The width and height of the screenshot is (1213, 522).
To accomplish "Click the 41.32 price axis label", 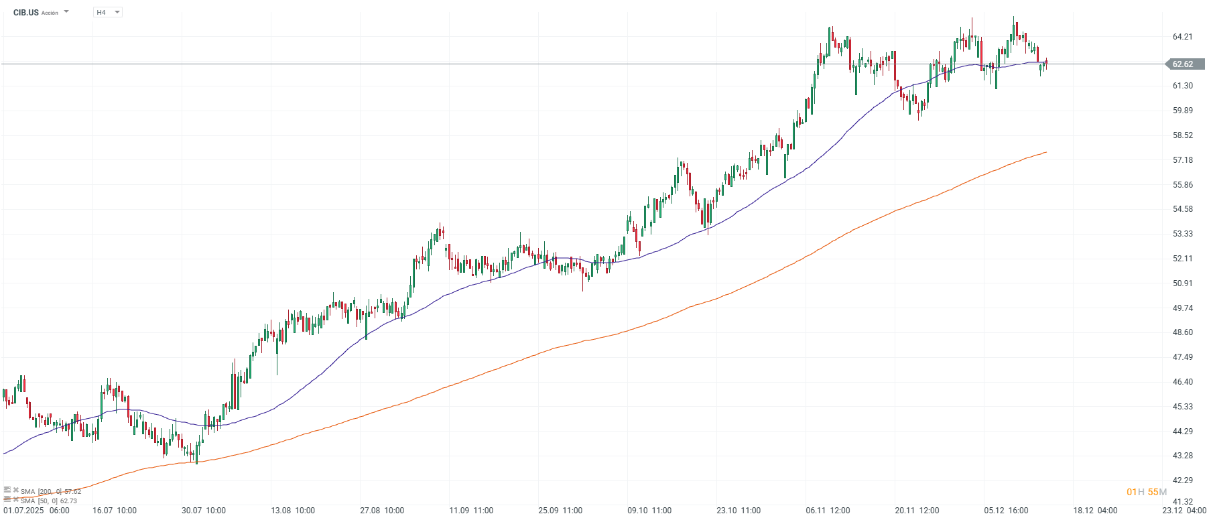I will coord(1183,501).
